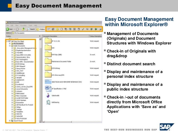Image resolution: width=178 pixels, height=133 pixels.
Task: Expand the Search Result tree node
Action: coord(10,121)
